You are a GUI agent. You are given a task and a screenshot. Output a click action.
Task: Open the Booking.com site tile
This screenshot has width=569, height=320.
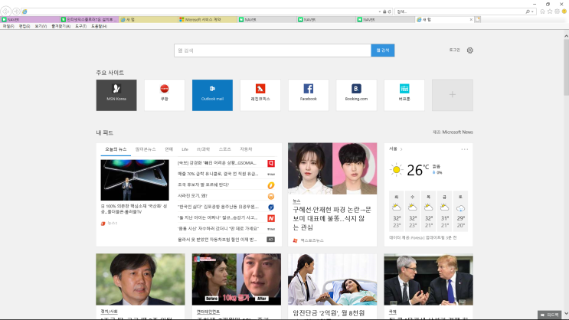click(356, 95)
